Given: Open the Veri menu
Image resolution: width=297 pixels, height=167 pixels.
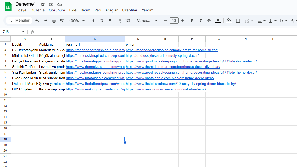Looking at the screenshot, I should coord(98,10).
